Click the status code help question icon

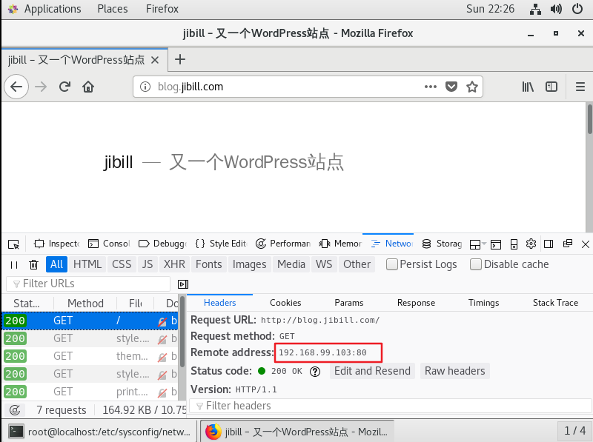coord(314,372)
